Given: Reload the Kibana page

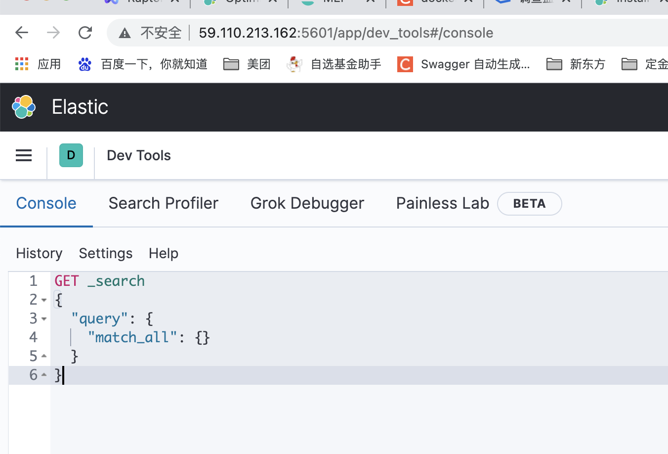Looking at the screenshot, I should coord(85,33).
